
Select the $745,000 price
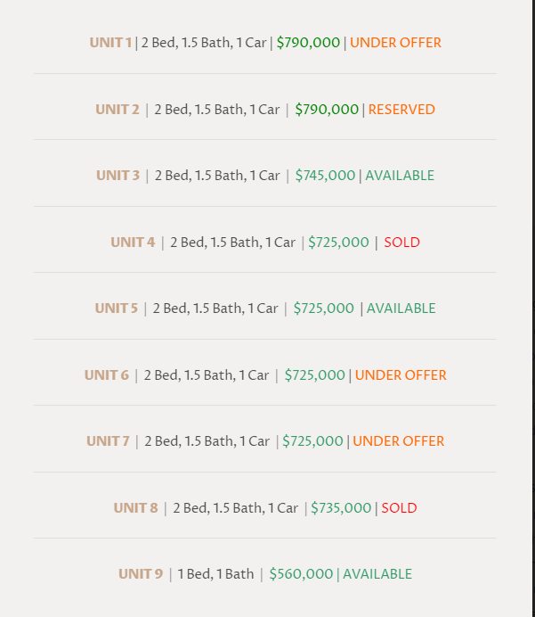click(325, 175)
